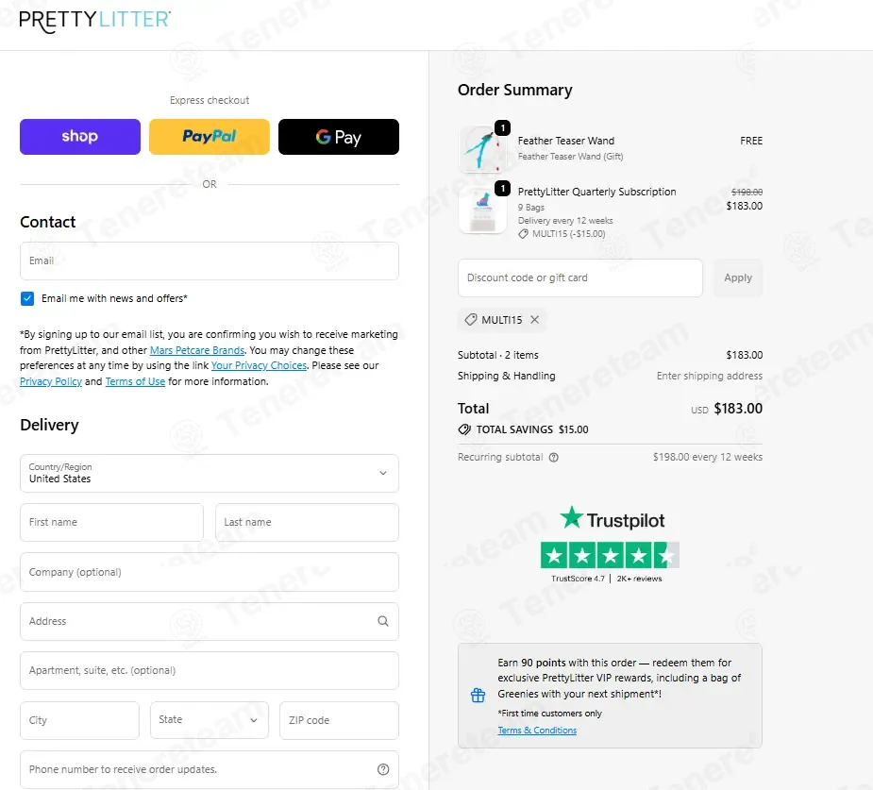Pay with Shop Pay express checkout
873x790 pixels.
[80, 137]
